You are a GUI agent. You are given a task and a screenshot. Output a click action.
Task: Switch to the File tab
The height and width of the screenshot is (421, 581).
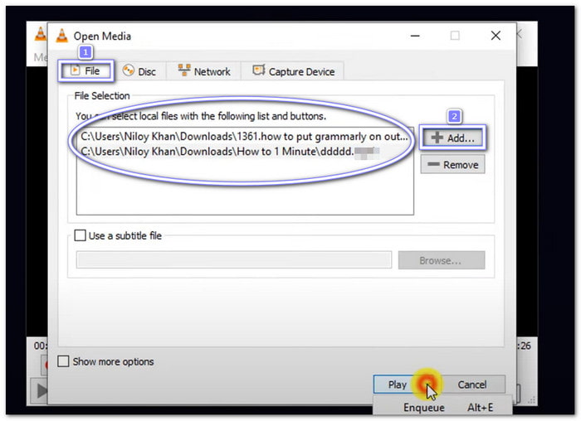85,70
